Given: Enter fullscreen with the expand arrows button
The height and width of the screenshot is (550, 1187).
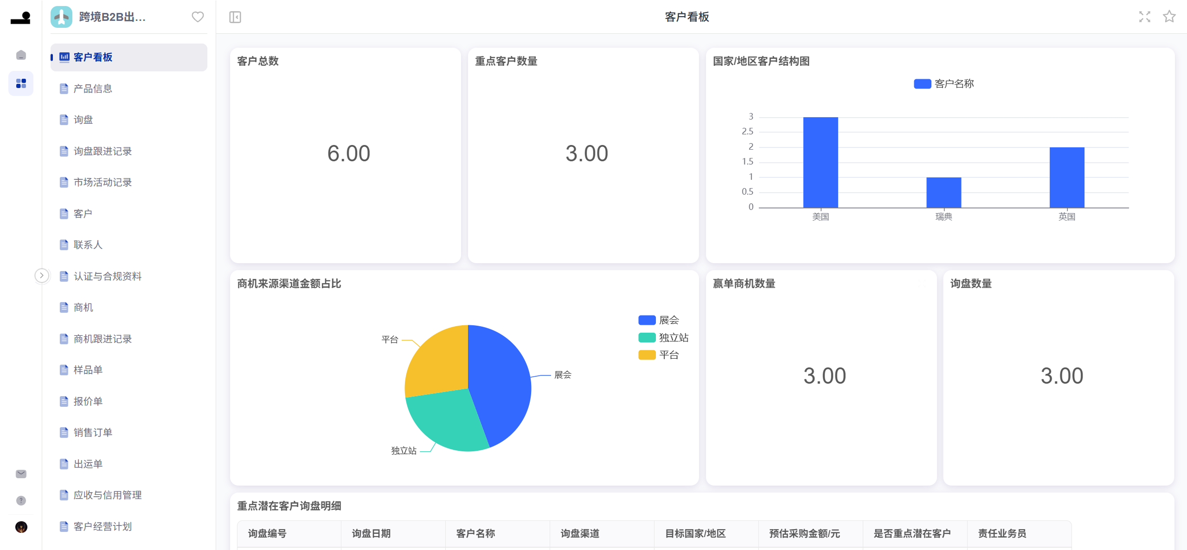Looking at the screenshot, I should 1145,17.
